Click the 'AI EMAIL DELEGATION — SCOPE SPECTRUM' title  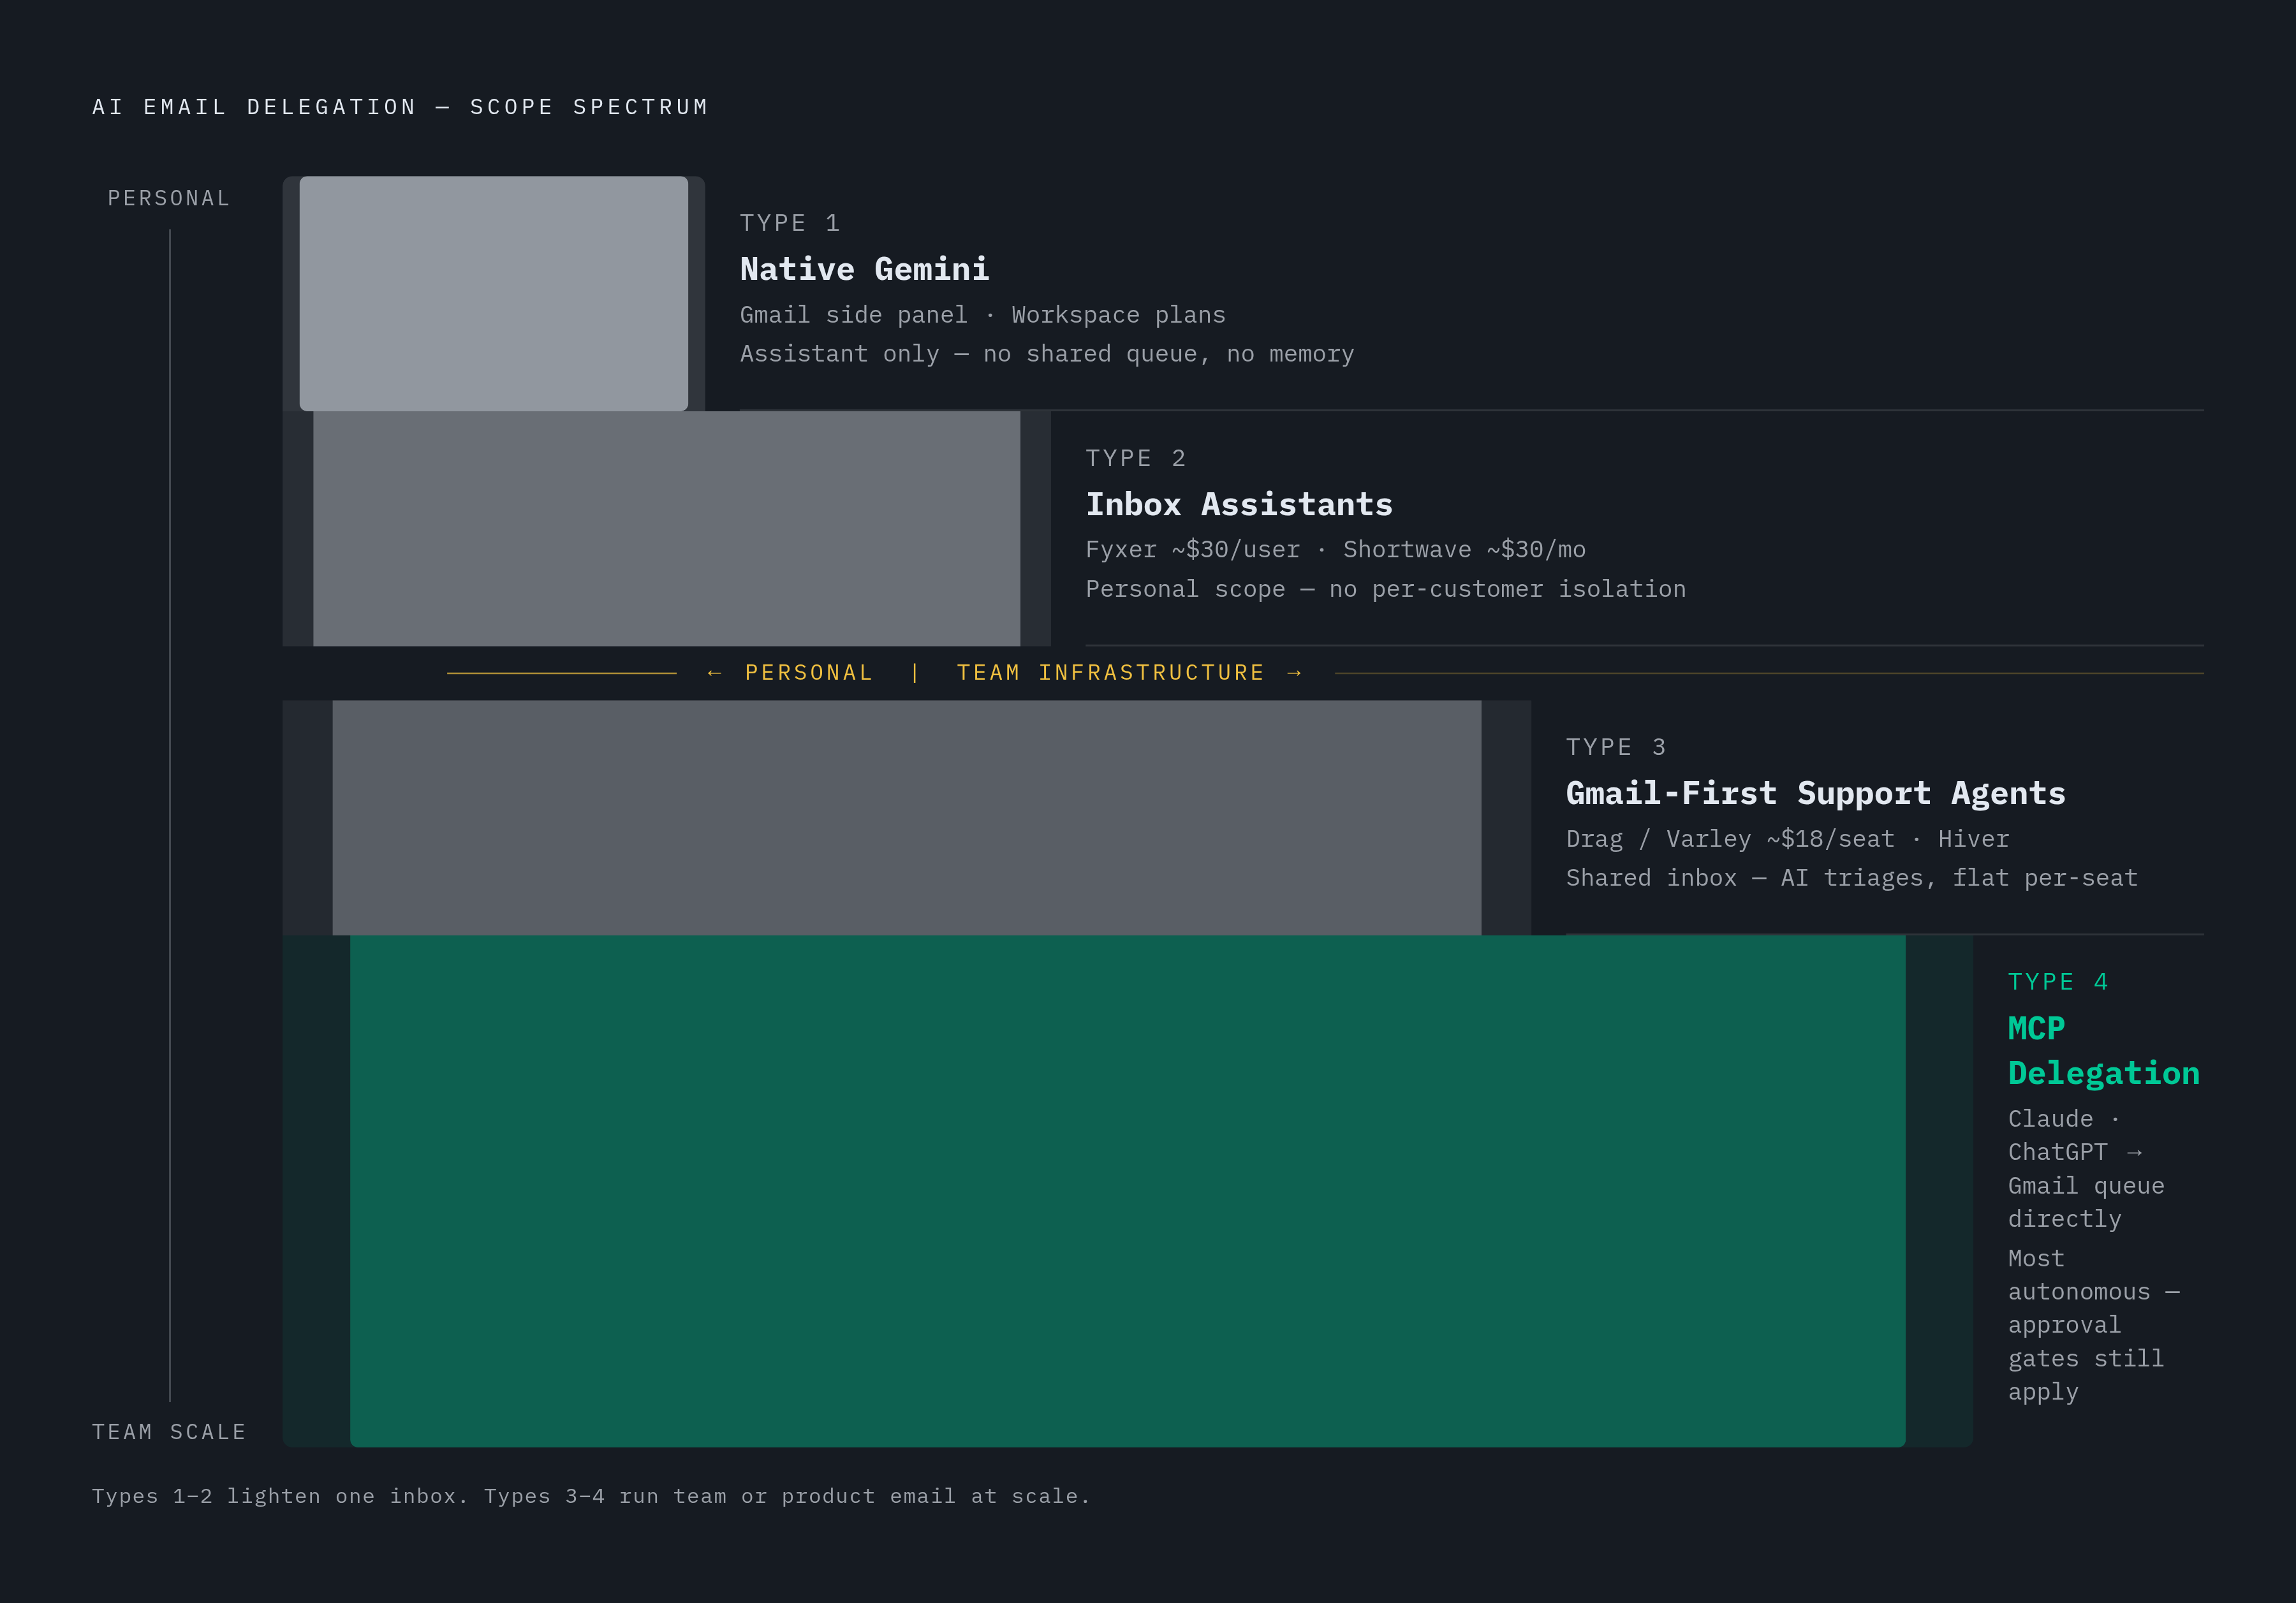(400, 107)
